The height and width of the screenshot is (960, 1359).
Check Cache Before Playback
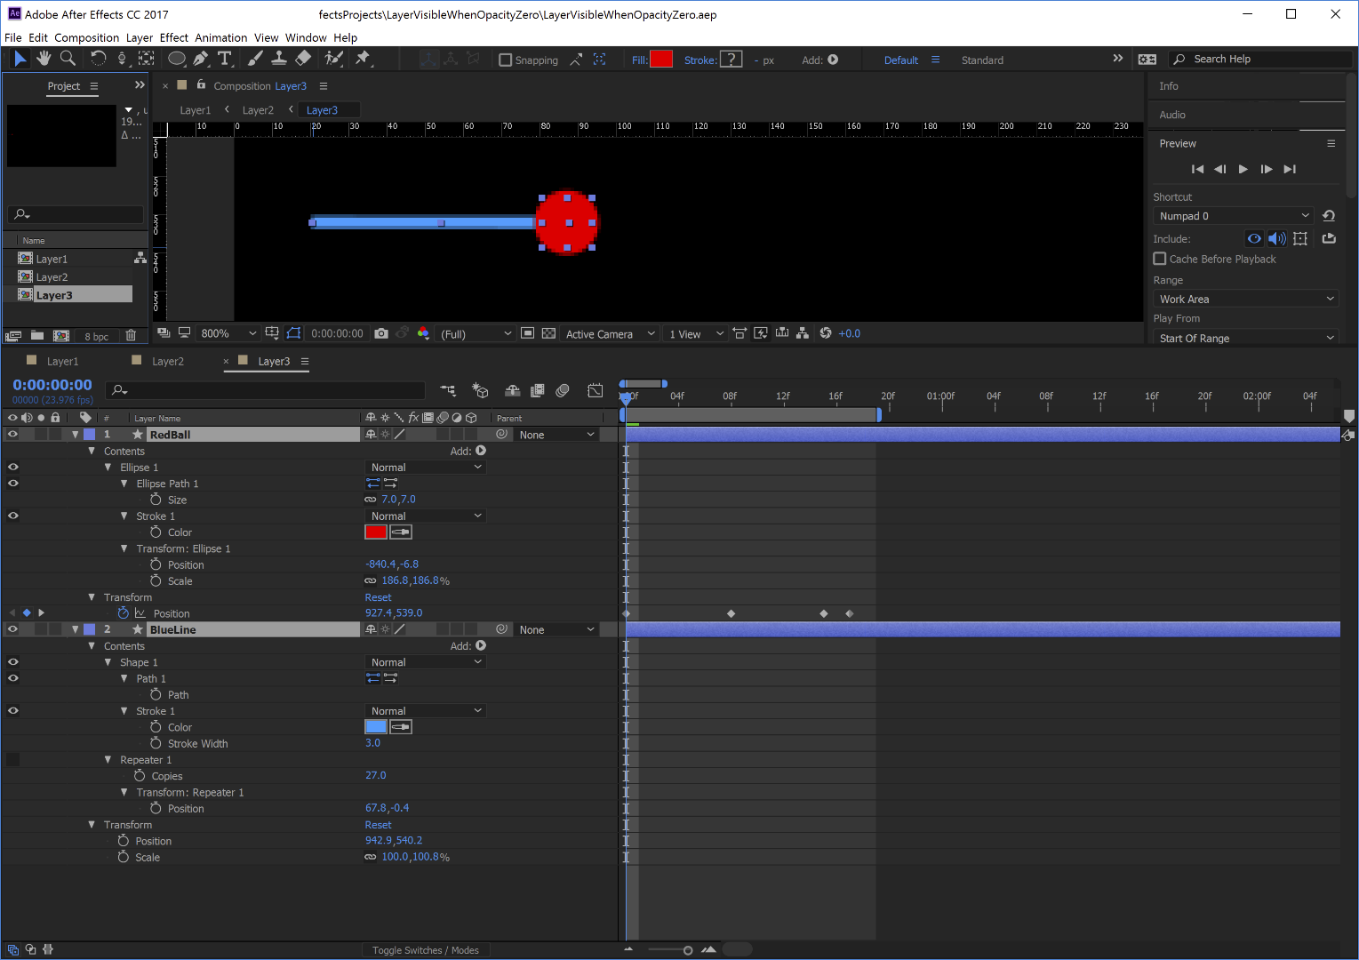coord(1159,259)
